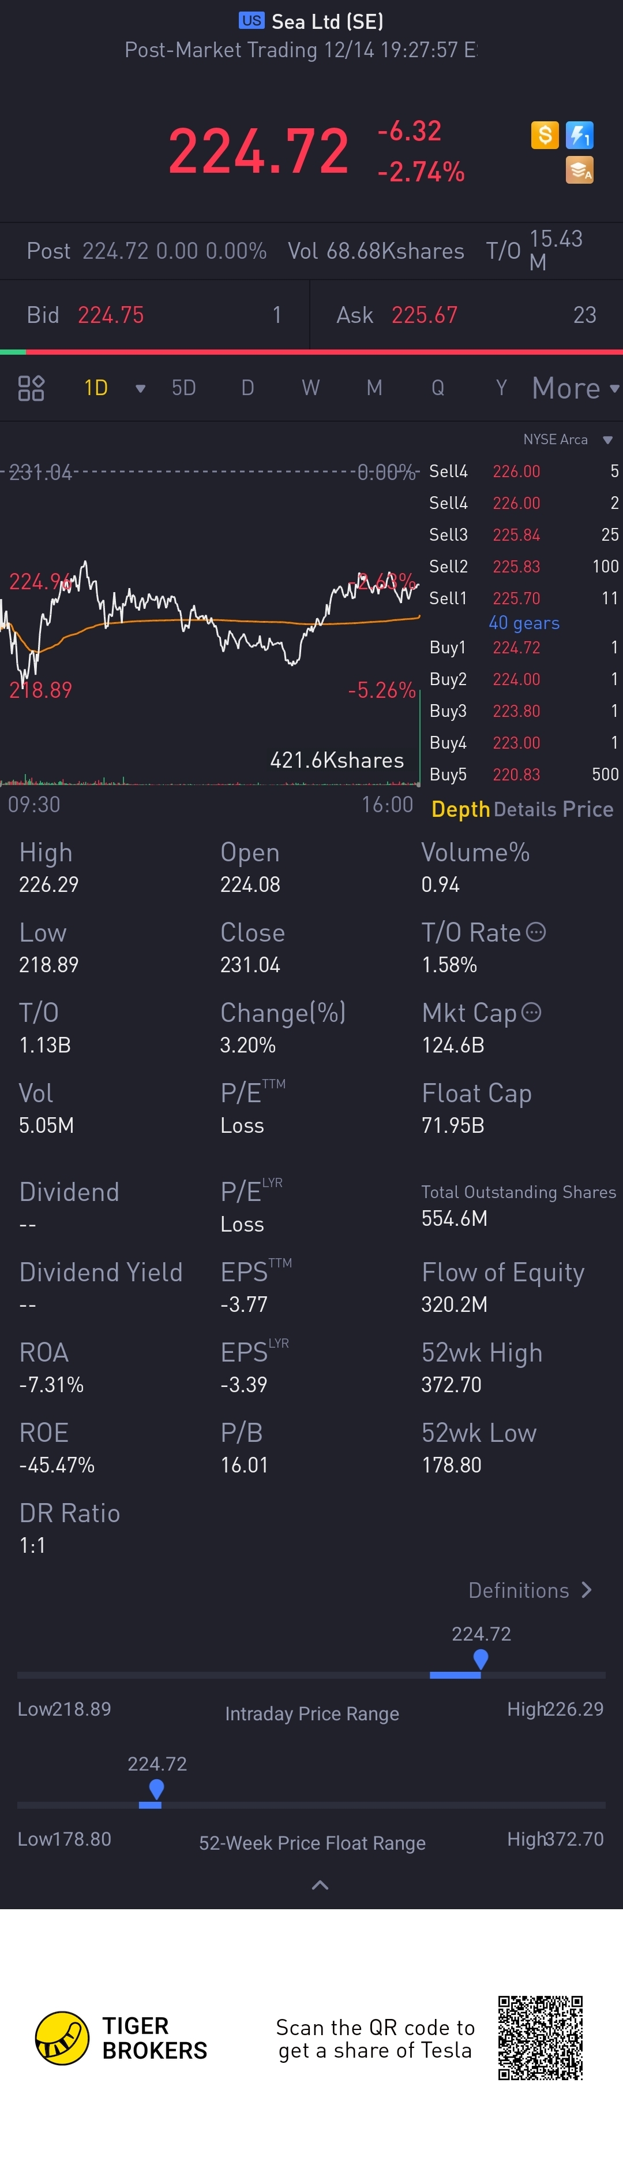Viewport: 623px width, 2168px height.
Task: Click the 40 gears depth link
Action: click(x=524, y=623)
